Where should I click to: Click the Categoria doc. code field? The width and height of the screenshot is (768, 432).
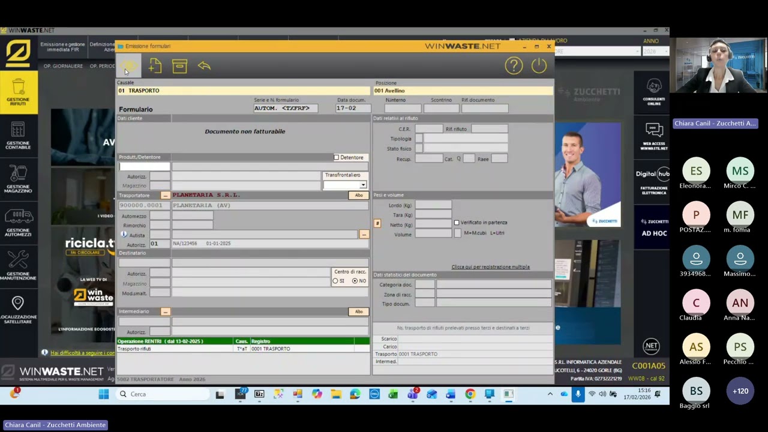[425, 284]
